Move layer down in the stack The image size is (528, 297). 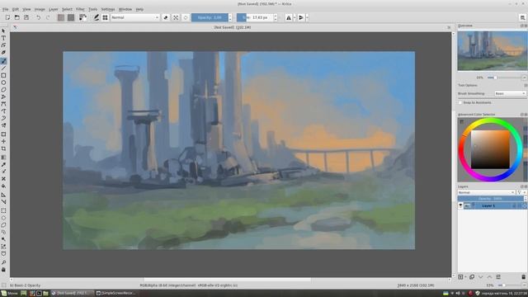pyautogui.click(x=480, y=277)
